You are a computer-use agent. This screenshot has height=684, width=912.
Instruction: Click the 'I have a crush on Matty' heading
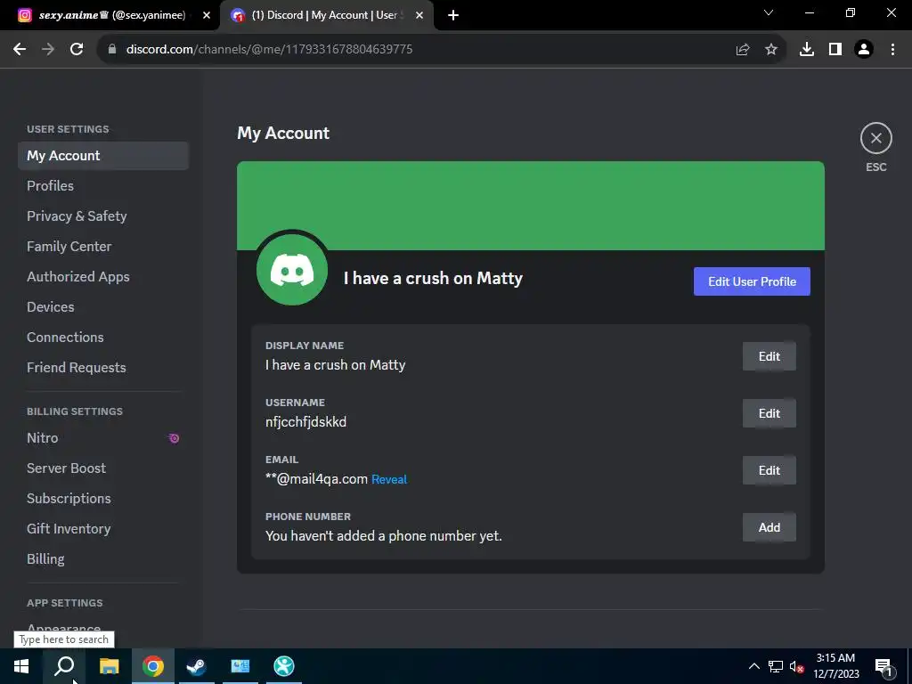point(433,279)
